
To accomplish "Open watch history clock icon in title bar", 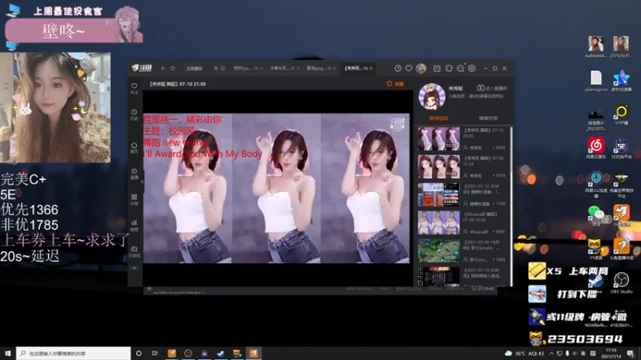I will tap(397, 68).
